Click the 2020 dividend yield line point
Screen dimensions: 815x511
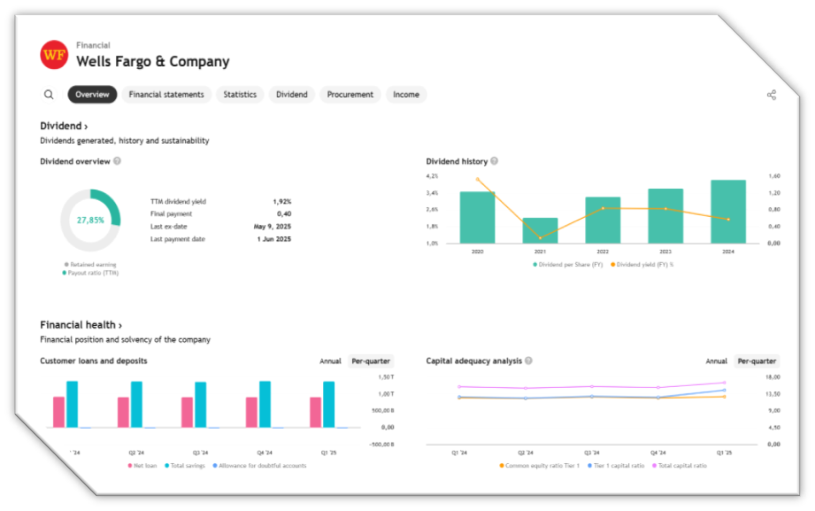(x=478, y=180)
